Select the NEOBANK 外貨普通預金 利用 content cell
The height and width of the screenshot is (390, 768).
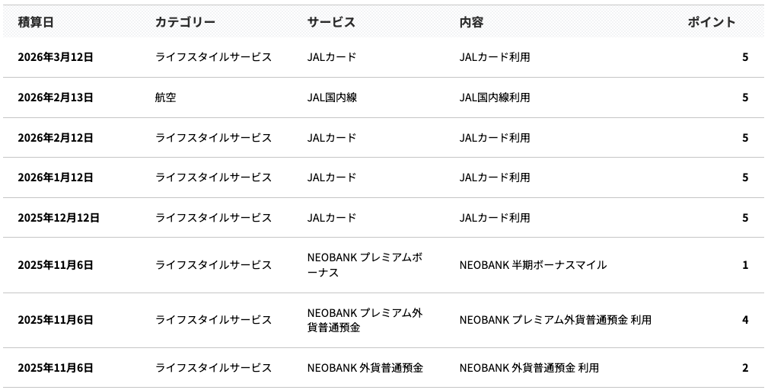tap(529, 368)
